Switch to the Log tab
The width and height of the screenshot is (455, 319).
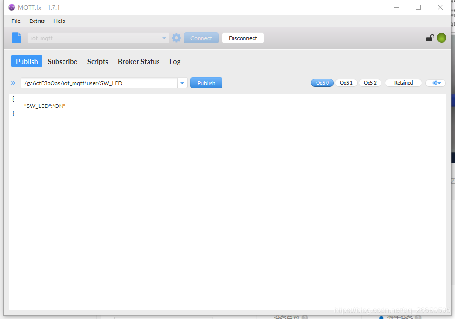point(175,62)
